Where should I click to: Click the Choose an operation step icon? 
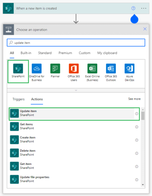coord(9,29)
